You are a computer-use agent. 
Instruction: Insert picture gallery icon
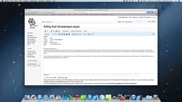point(88,34)
